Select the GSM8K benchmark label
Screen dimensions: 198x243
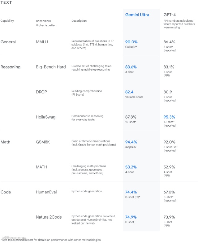coord(43,142)
